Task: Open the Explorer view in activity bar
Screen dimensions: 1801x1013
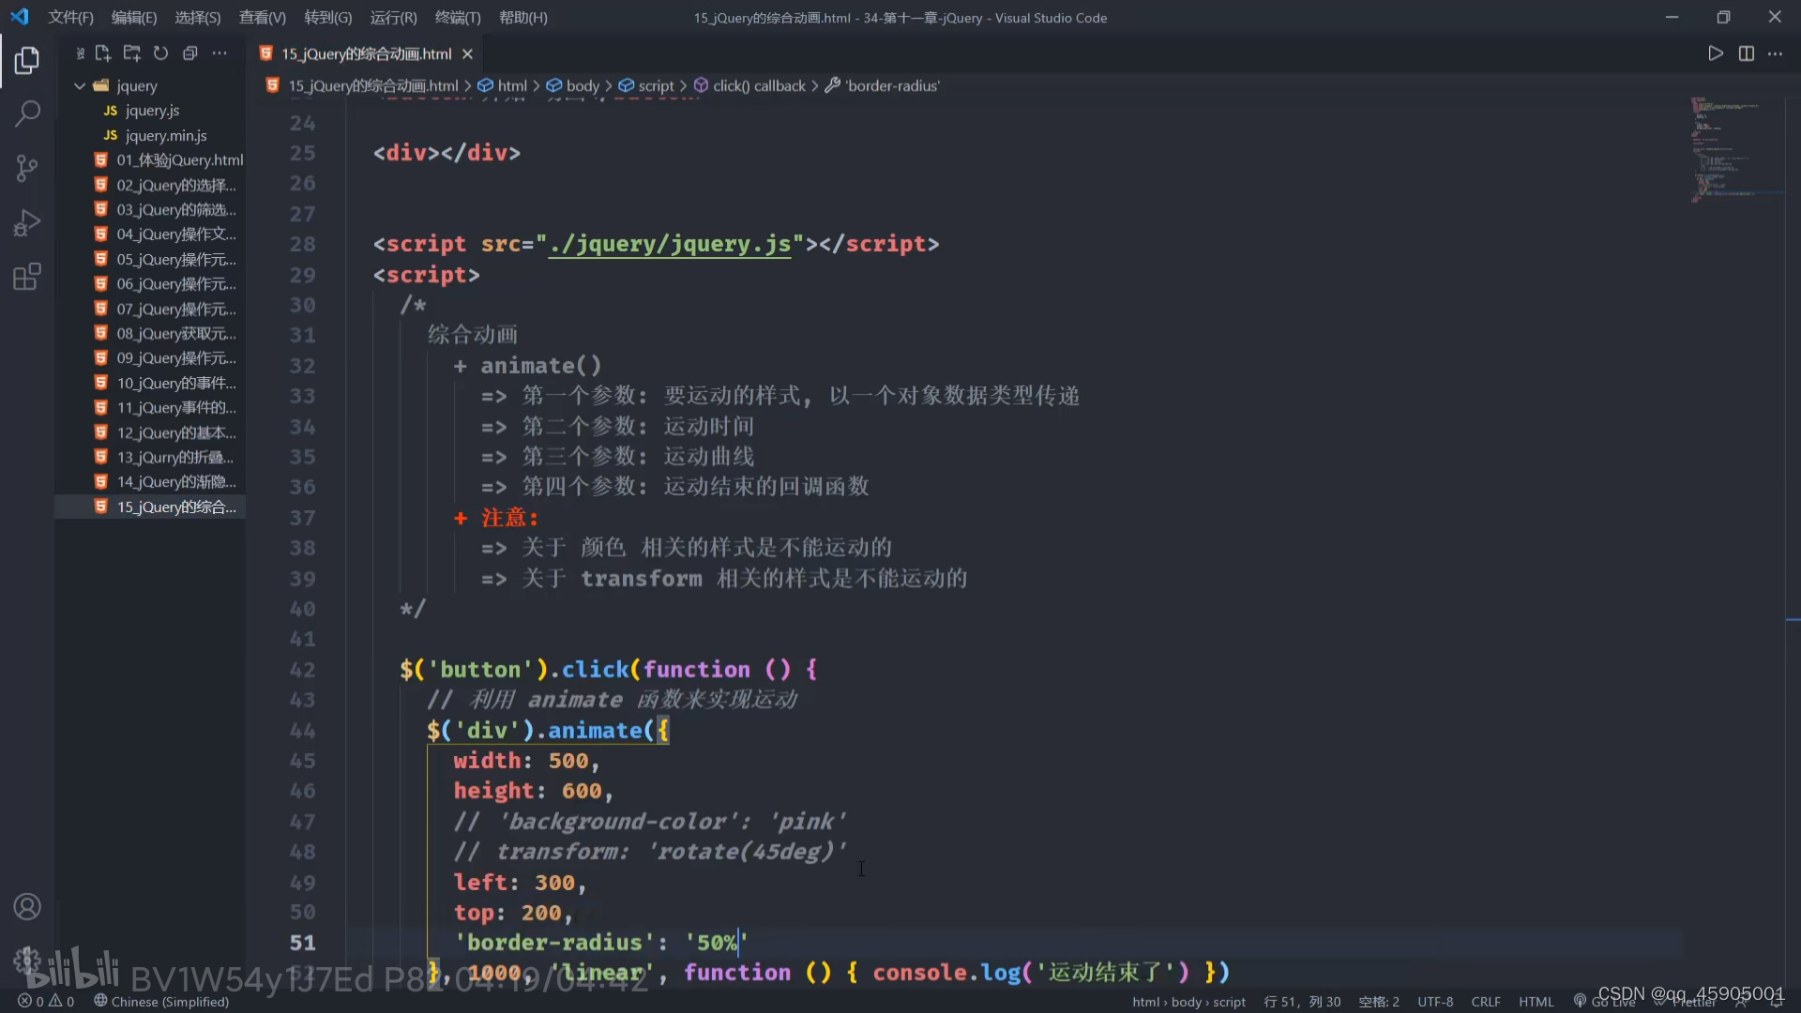Action: [26, 61]
